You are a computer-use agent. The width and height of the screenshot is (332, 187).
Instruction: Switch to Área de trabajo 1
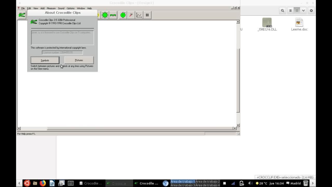click(x=183, y=182)
